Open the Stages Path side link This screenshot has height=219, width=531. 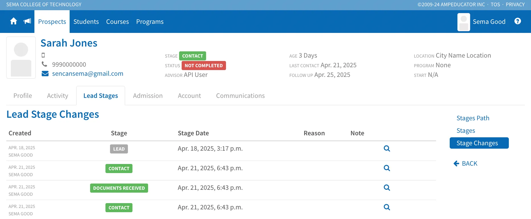[x=473, y=118]
